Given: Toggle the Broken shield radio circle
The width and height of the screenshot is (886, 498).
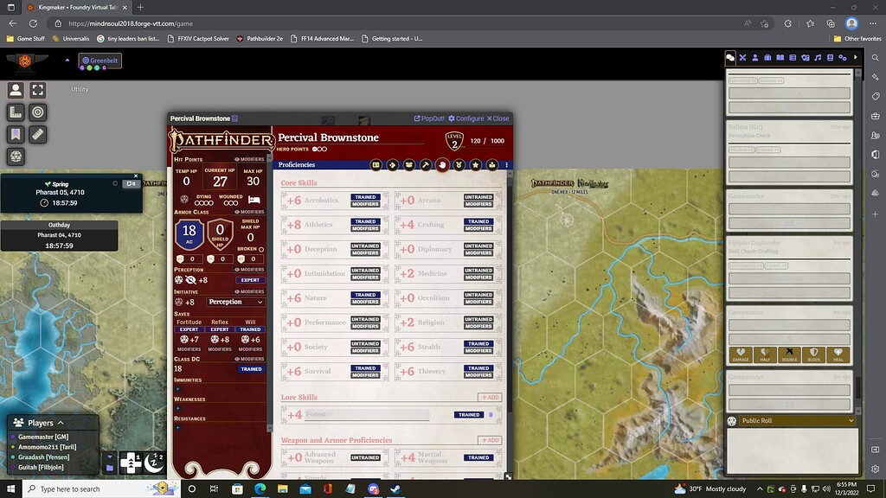Looking at the screenshot, I should point(261,249).
